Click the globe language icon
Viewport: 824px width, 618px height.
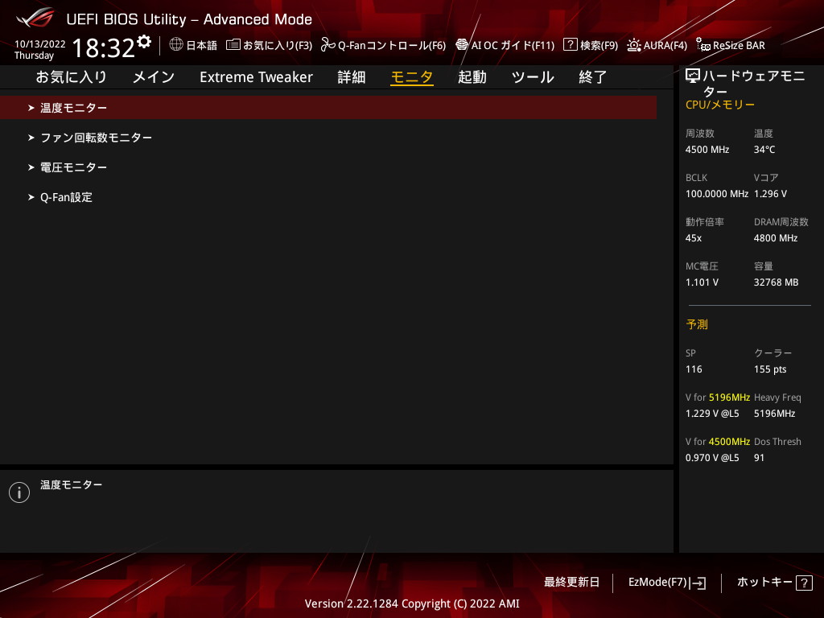point(176,44)
